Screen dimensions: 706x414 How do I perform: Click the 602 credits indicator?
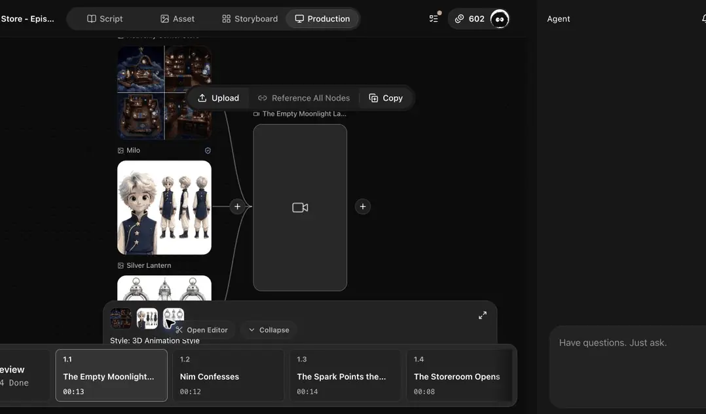[470, 19]
